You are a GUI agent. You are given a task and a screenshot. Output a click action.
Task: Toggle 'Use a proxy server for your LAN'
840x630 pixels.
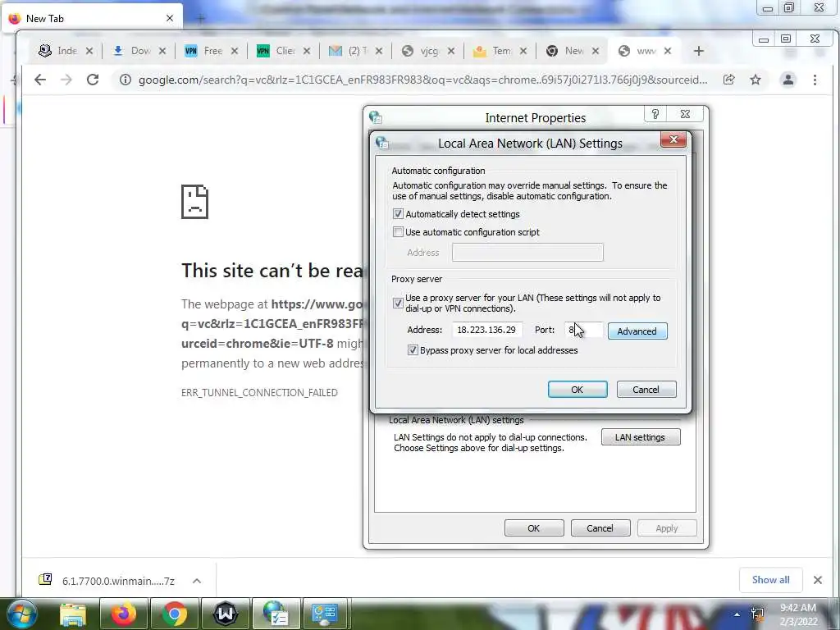click(x=398, y=303)
